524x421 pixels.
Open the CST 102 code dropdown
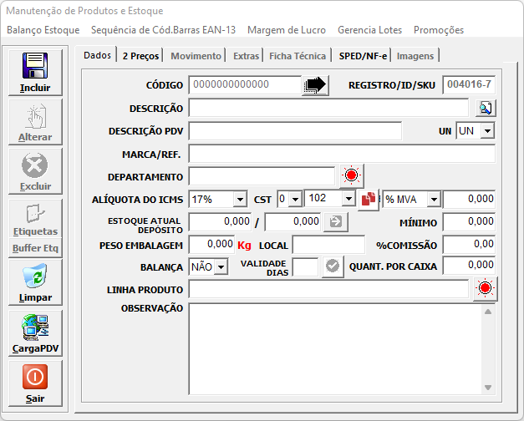click(x=349, y=199)
